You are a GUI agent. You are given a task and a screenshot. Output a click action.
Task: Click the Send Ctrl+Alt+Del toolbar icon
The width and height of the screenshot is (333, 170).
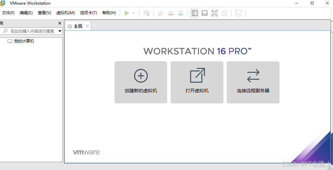147,13
